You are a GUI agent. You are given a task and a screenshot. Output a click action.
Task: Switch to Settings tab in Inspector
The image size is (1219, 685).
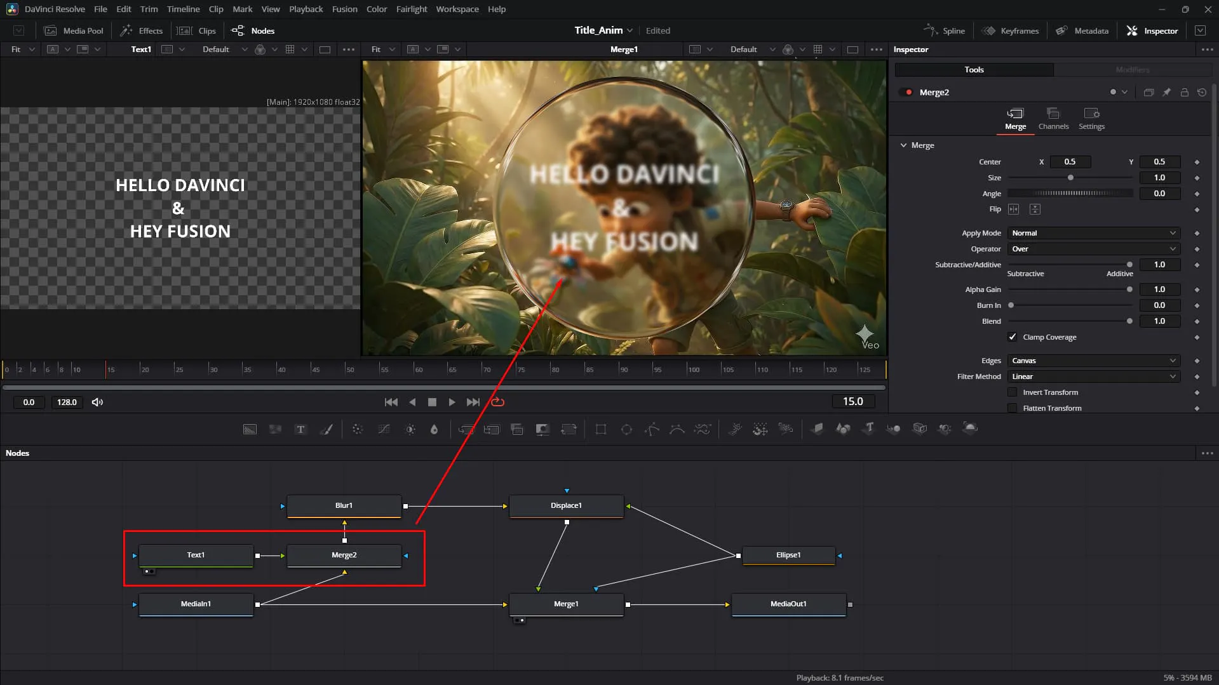tap(1091, 119)
